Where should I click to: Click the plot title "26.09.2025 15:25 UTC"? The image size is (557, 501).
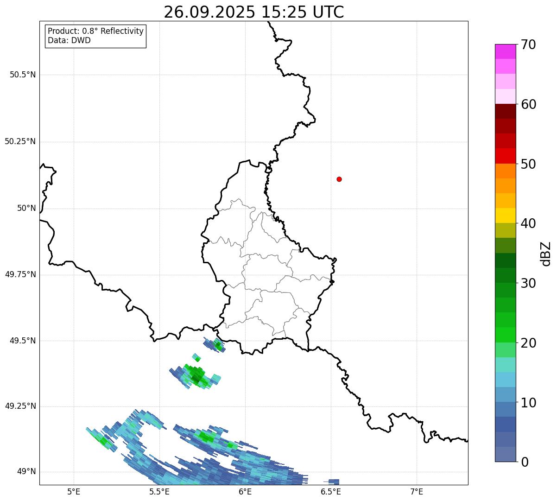[x=254, y=12]
